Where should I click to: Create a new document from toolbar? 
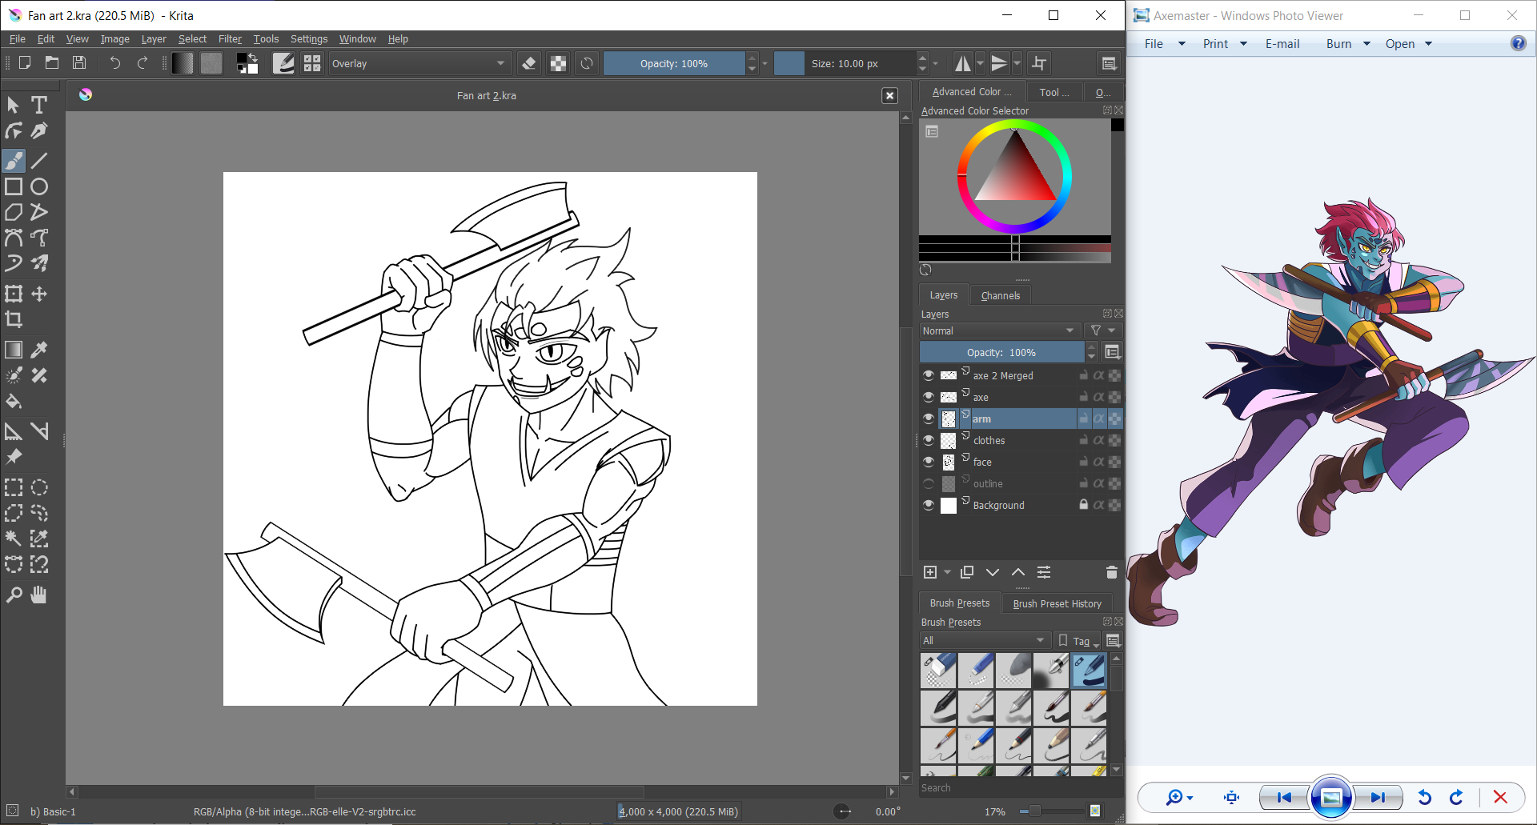[25, 63]
